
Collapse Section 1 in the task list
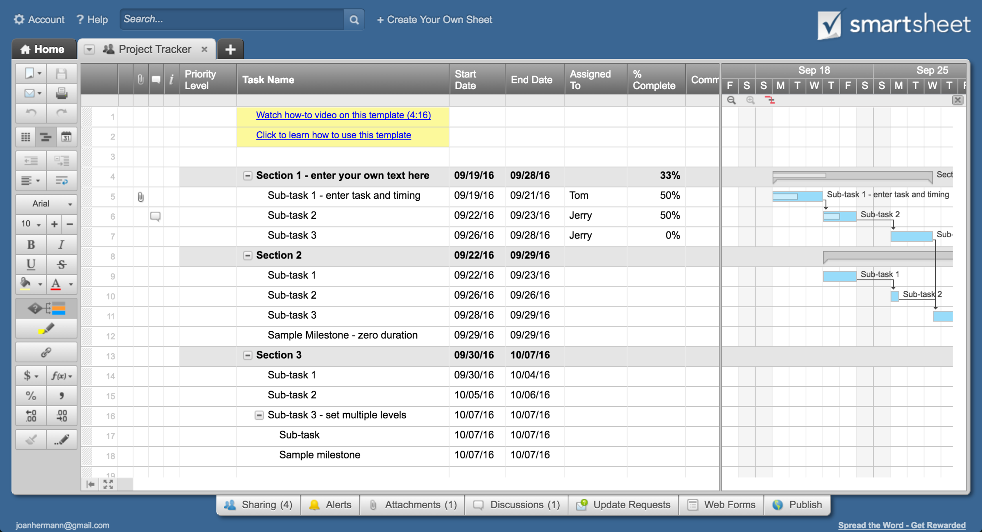click(x=247, y=176)
